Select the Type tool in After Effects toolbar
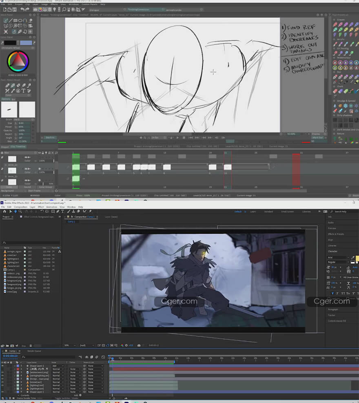 point(62,211)
